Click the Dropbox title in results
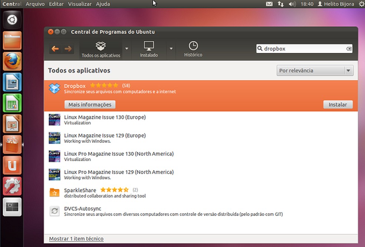 pyautogui.click(x=75, y=86)
